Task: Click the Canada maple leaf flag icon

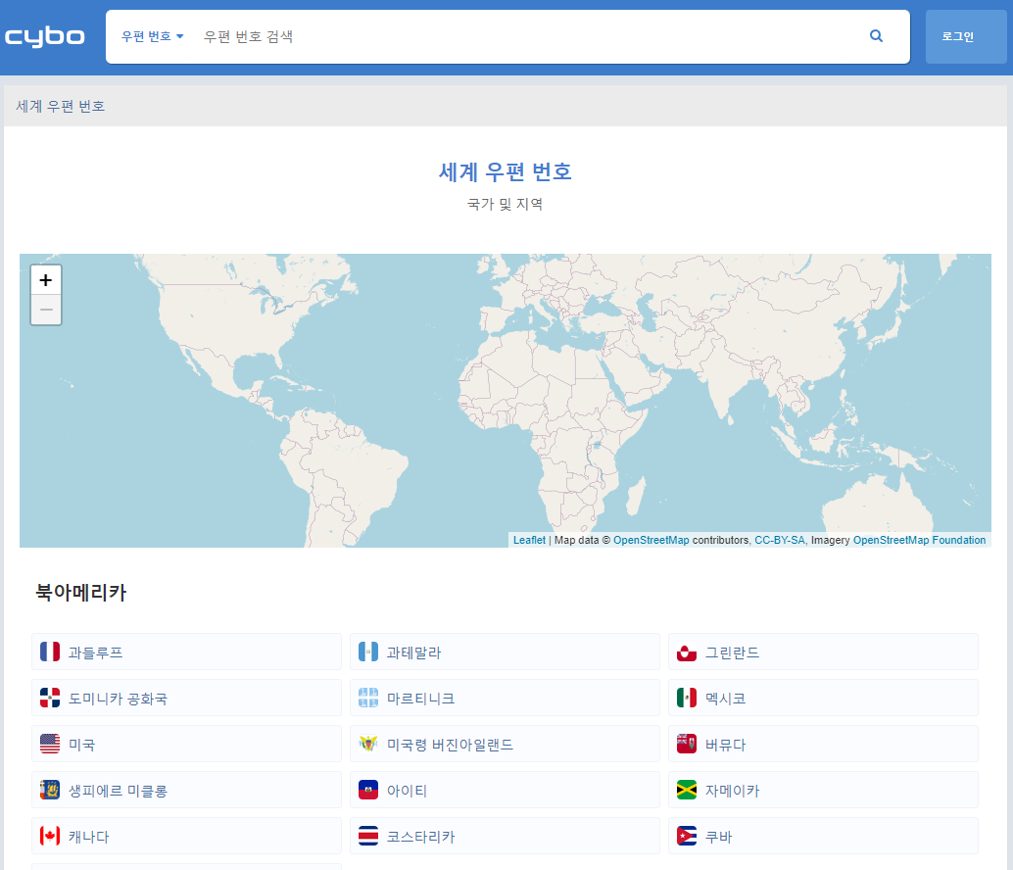Action: tap(49, 836)
